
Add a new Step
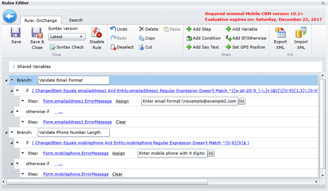199,29
